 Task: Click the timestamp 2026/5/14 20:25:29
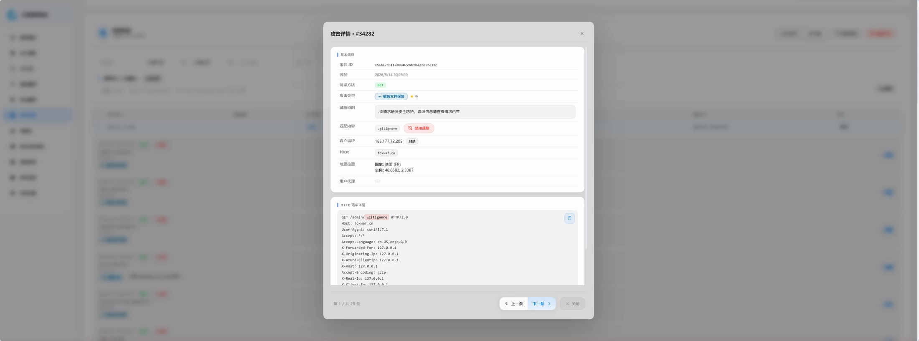[391, 75]
